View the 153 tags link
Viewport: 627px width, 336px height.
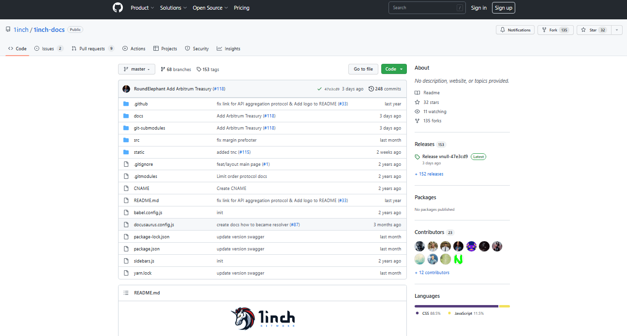(x=208, y=70)
